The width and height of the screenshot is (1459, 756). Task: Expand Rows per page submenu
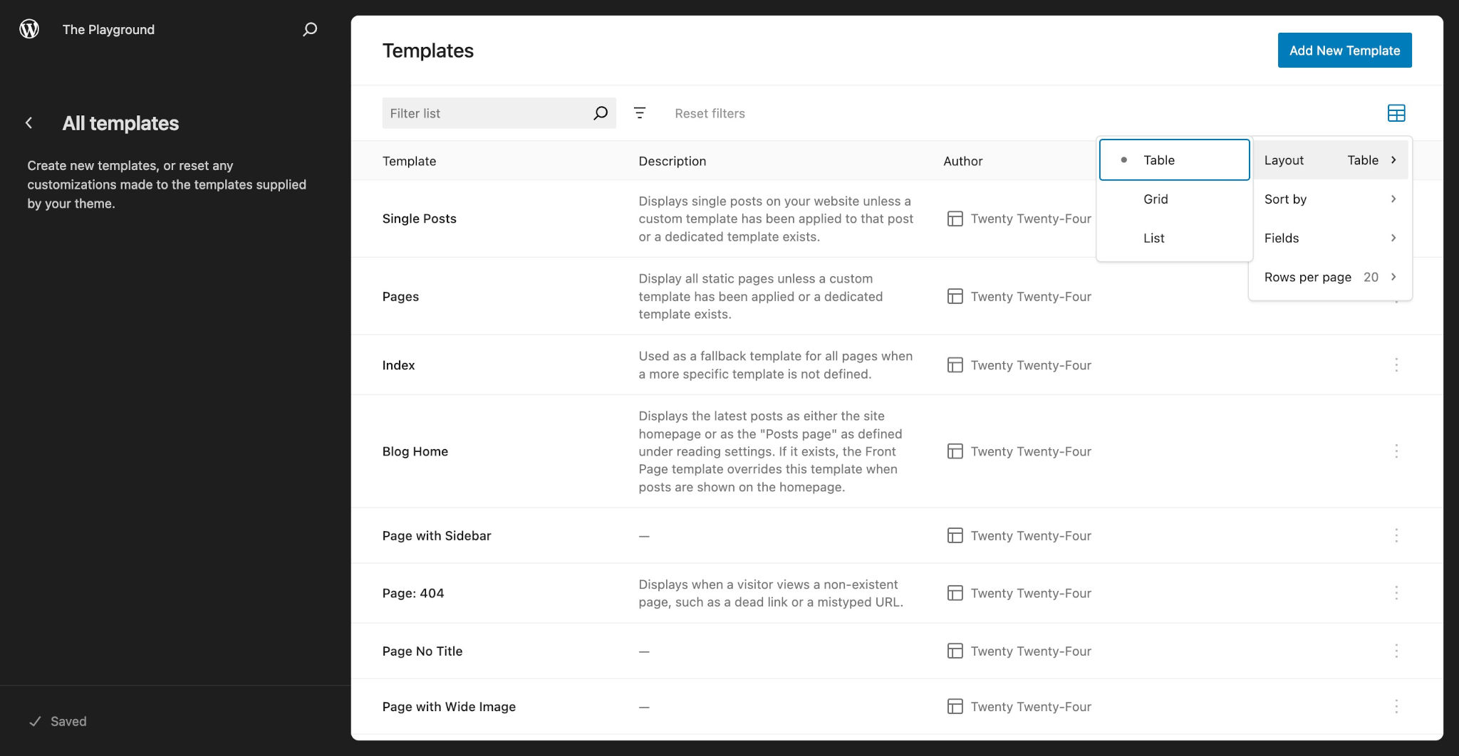point(1330,278)
